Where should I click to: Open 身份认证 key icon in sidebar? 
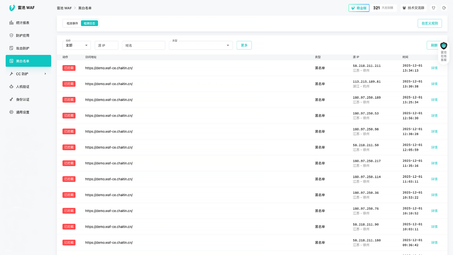(x=11, y=99)
